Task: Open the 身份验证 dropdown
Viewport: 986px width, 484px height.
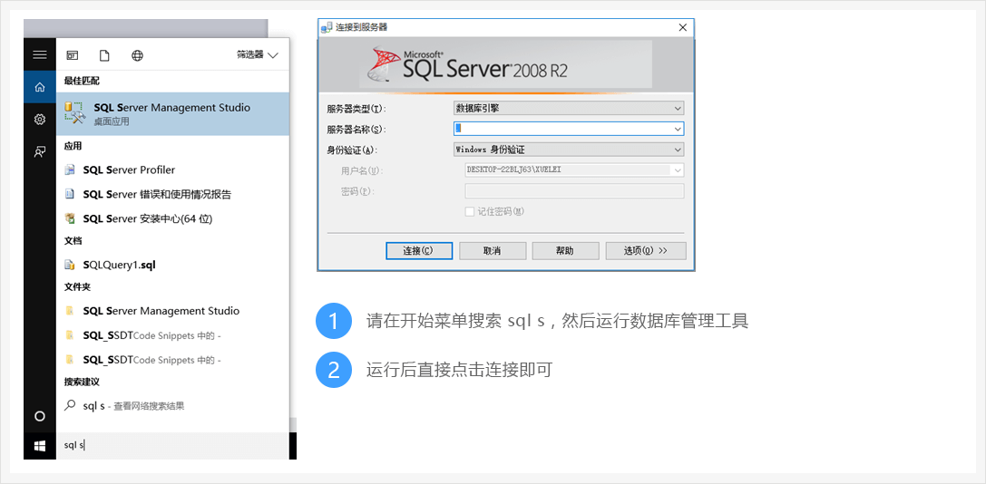Action: pos(569,150)
